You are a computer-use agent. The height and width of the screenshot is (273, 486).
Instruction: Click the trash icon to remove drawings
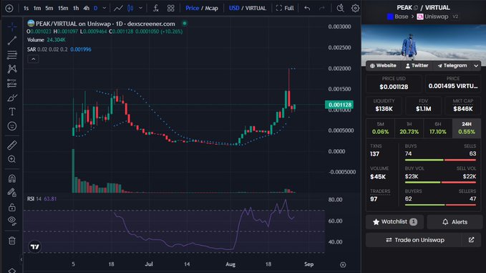pos(12,241)
